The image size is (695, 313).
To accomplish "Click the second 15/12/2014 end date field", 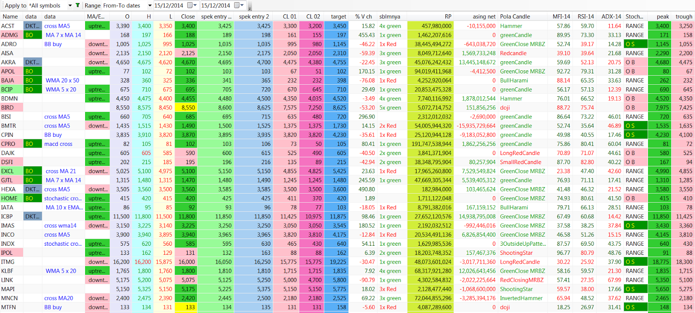I will click(216, 6).
